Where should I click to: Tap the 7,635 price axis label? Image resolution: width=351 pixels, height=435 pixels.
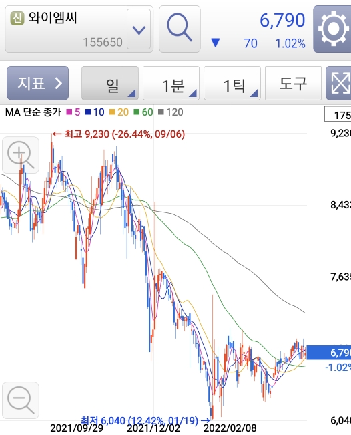click(x=340, y=277)
